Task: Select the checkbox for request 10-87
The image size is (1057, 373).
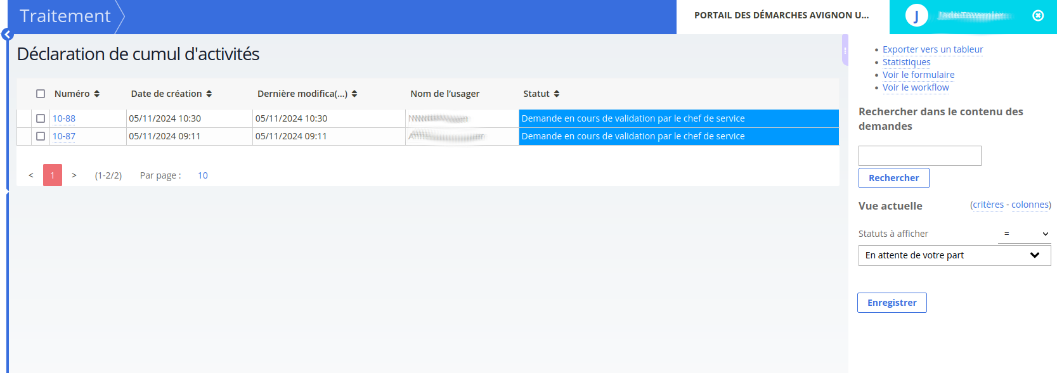Action: coord(41,136)
